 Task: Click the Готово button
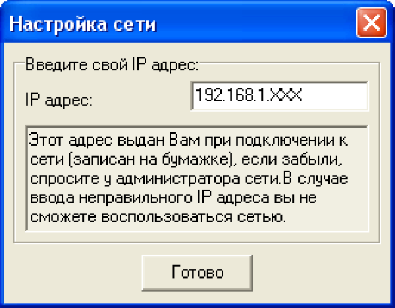pyautogui.click(x=197, y=273)
